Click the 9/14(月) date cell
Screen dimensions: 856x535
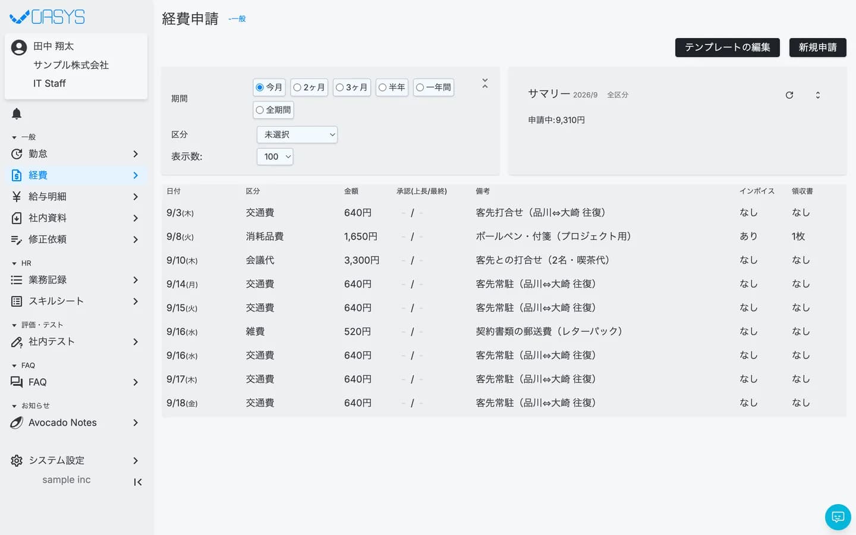[182, 284]
